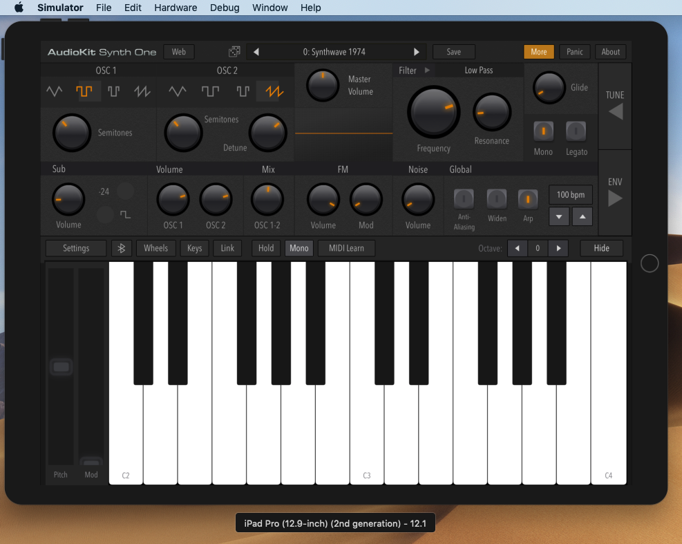Play the C3 piano key
The width and height of the screenshot is (682, 544).
pyautogui.click(x=367, y=435)
